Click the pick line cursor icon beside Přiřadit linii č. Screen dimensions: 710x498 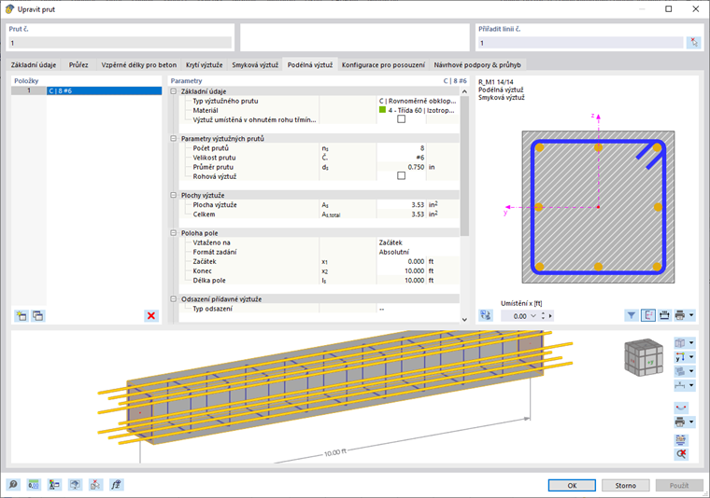coord(694,43)
